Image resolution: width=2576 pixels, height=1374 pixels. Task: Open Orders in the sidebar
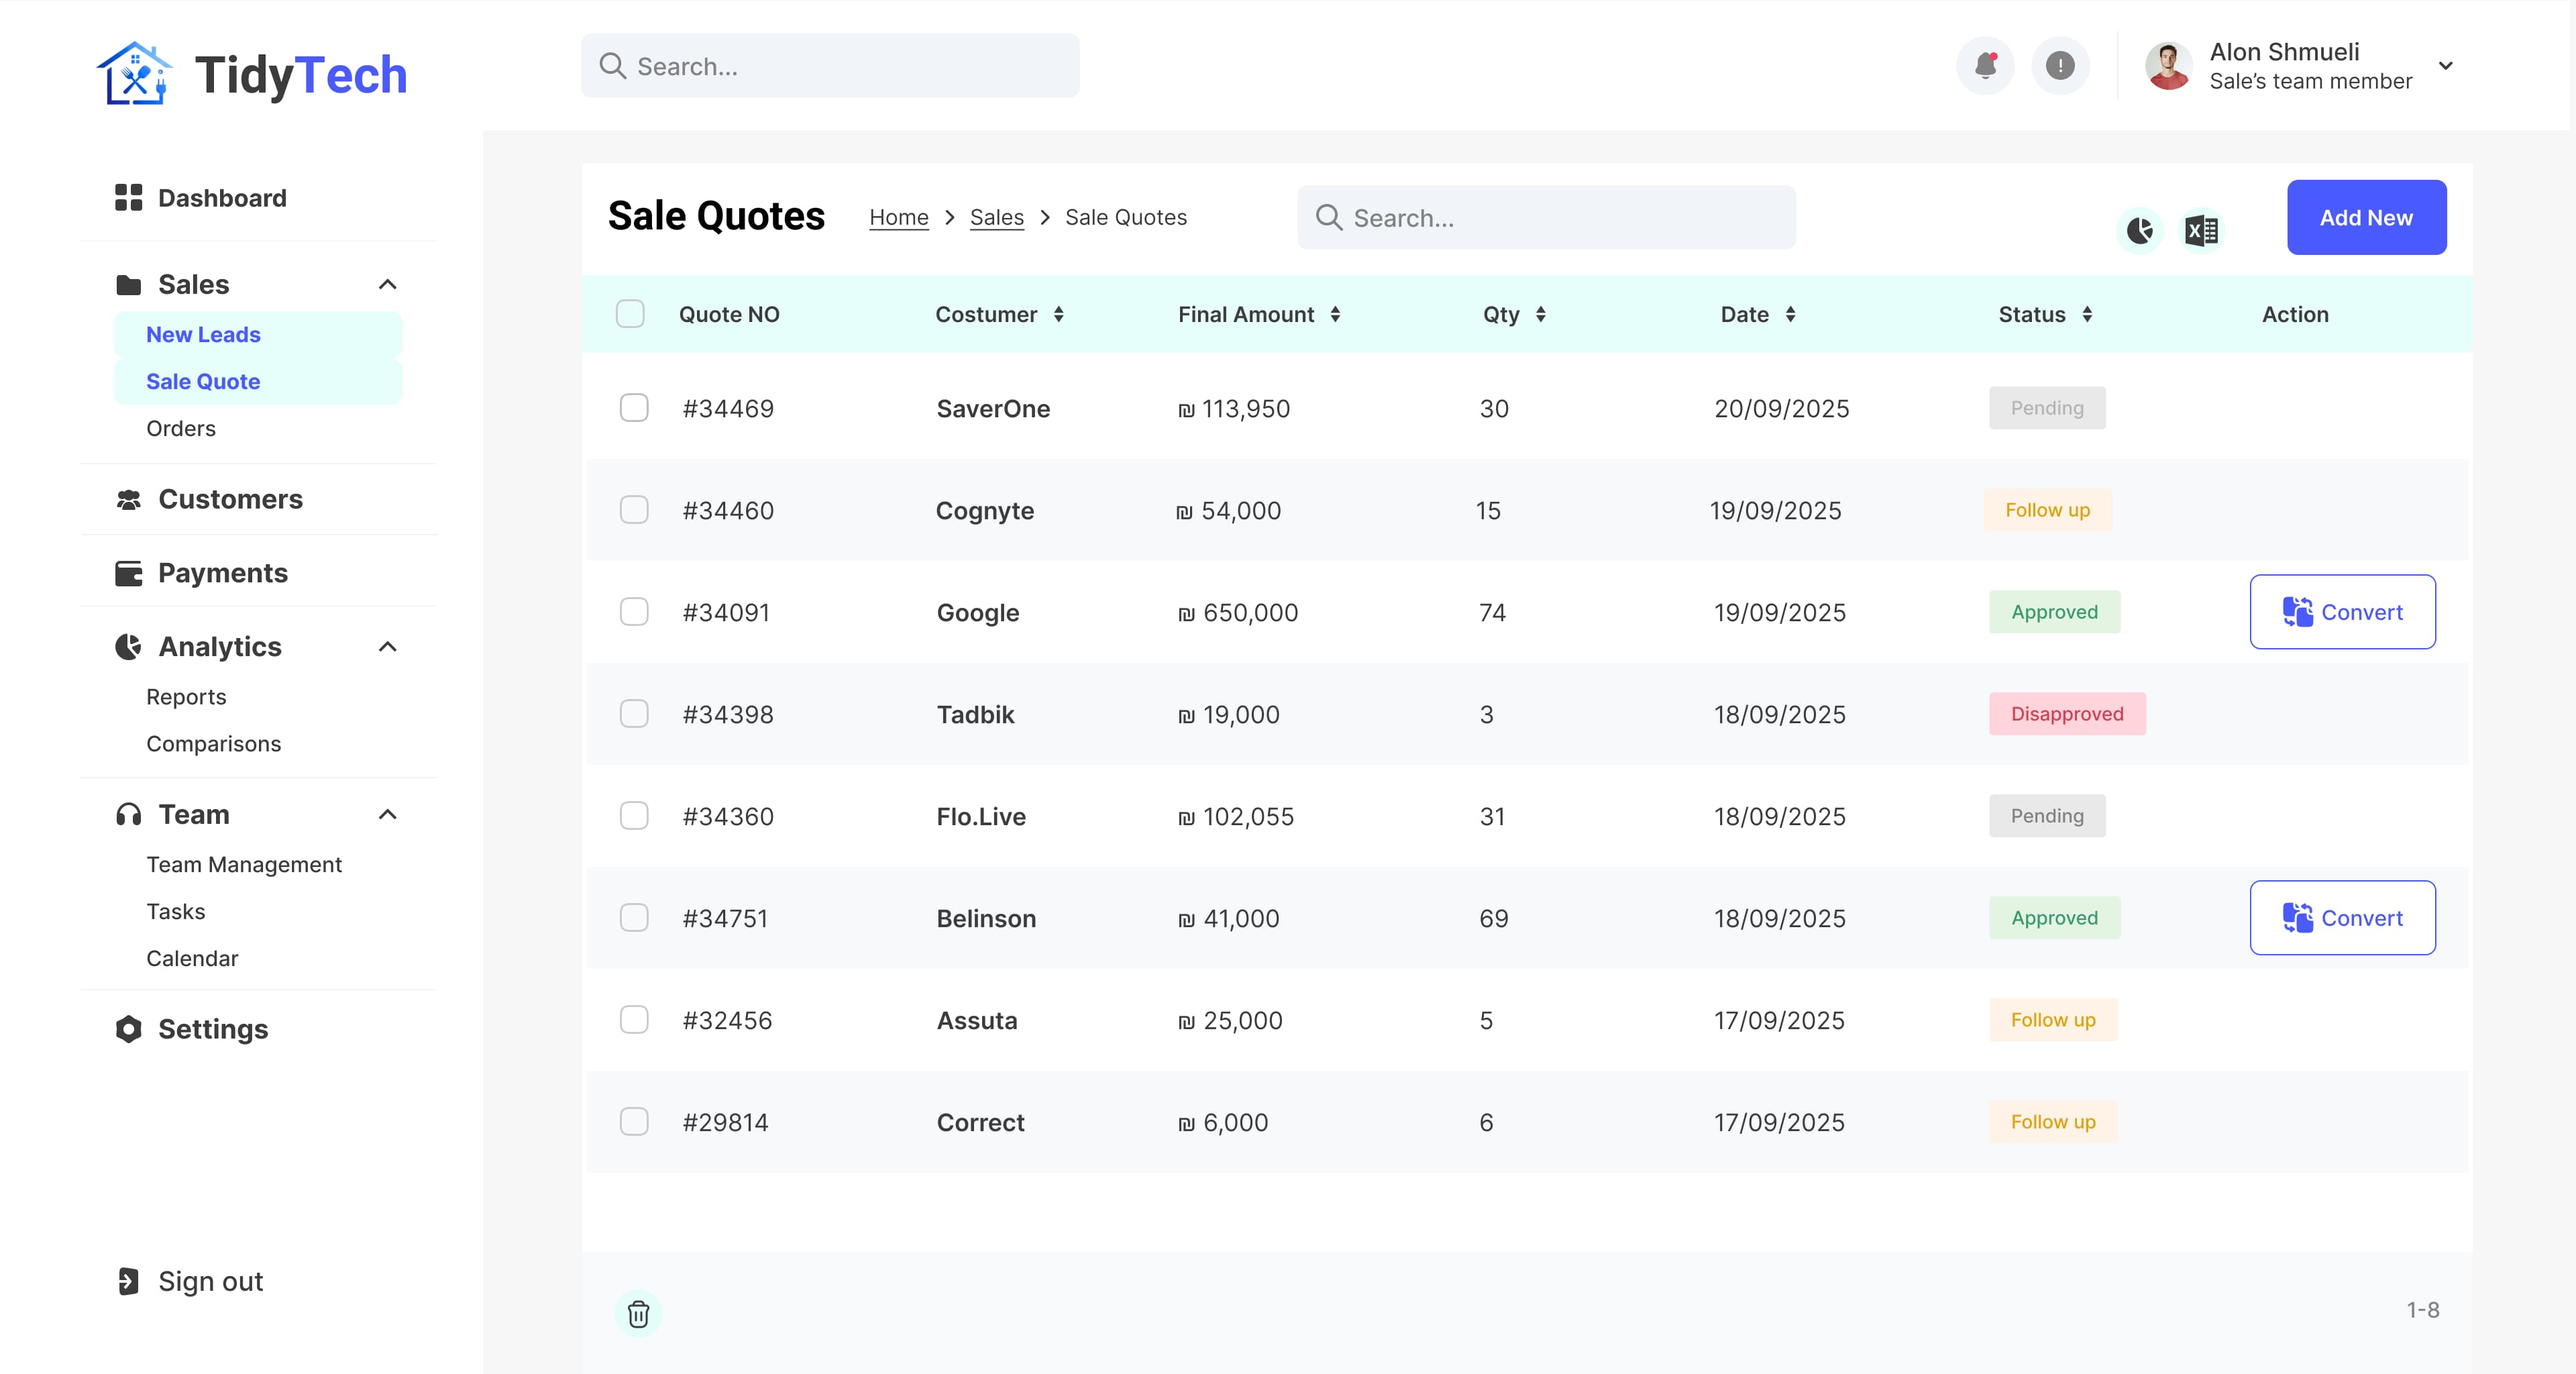pos(181,428)
